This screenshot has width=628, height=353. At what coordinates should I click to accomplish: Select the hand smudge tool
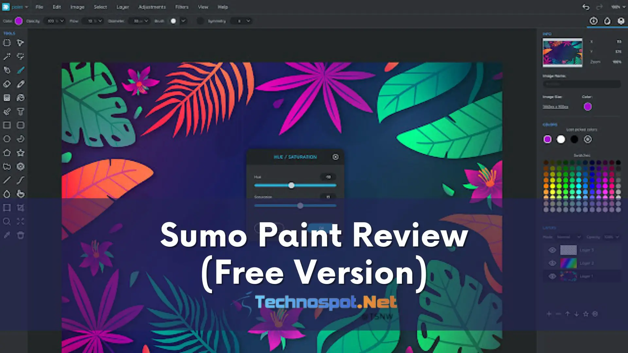click(21, 194)
